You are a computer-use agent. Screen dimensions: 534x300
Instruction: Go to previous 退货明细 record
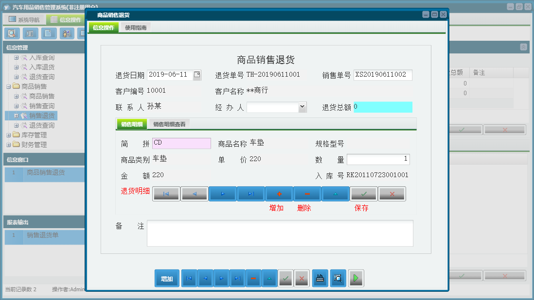pyautogui.click(x=195, y=194)
